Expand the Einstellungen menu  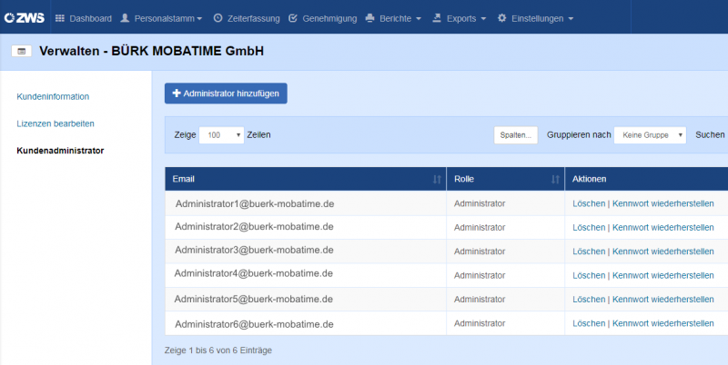(x=535, y=18)
